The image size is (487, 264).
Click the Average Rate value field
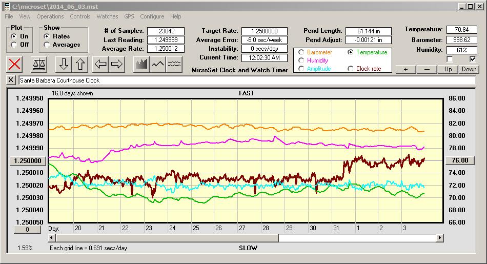[166, 49]
